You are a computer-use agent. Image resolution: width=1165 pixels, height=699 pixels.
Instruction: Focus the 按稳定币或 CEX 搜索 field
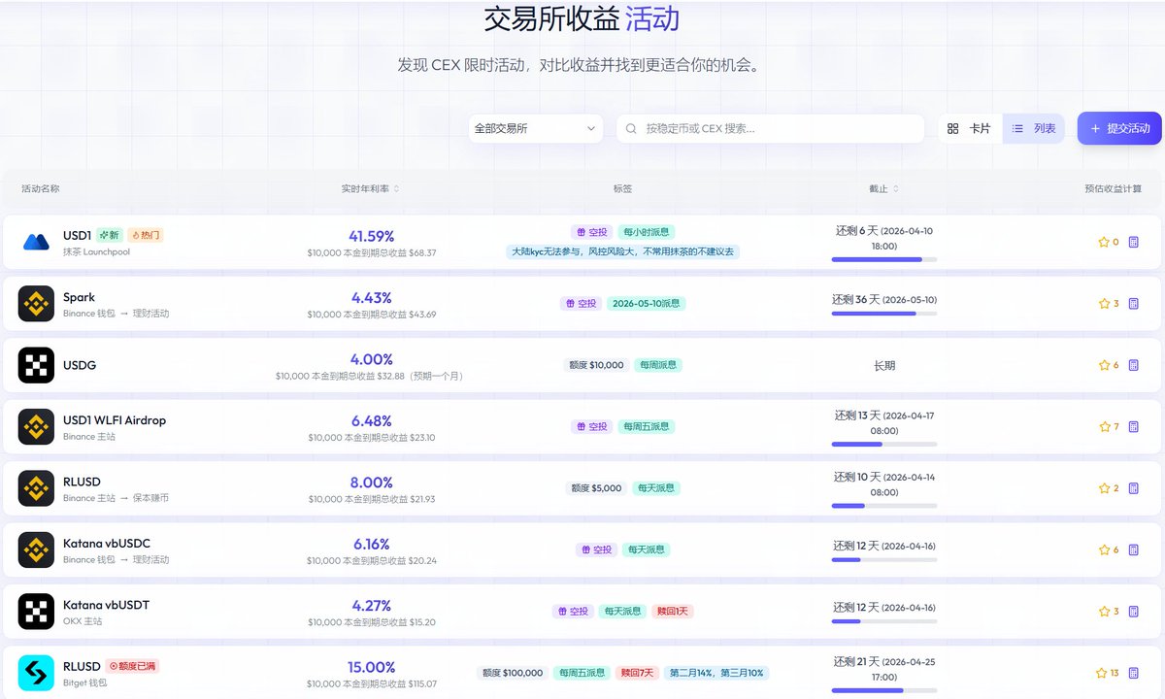[x=770, y=128]
